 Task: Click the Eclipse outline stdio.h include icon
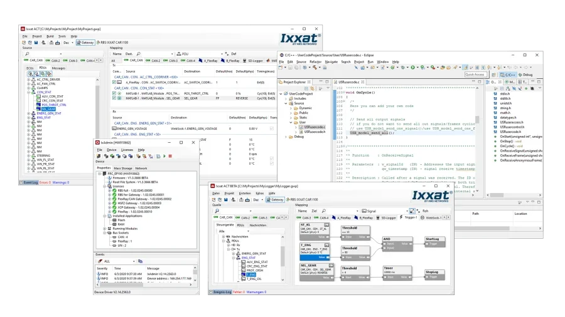495,94
